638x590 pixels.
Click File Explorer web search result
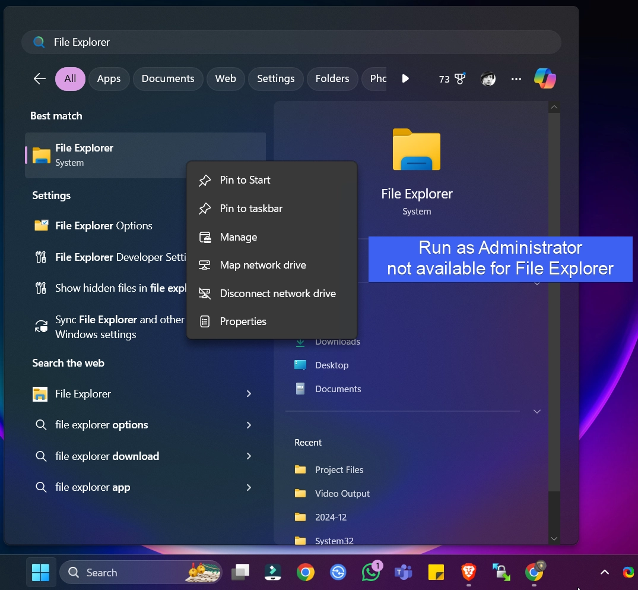82,394
